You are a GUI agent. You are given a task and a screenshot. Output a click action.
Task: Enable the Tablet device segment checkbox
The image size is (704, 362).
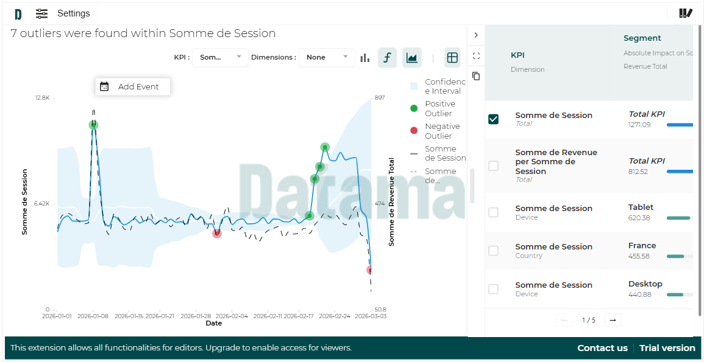[494, 212]
